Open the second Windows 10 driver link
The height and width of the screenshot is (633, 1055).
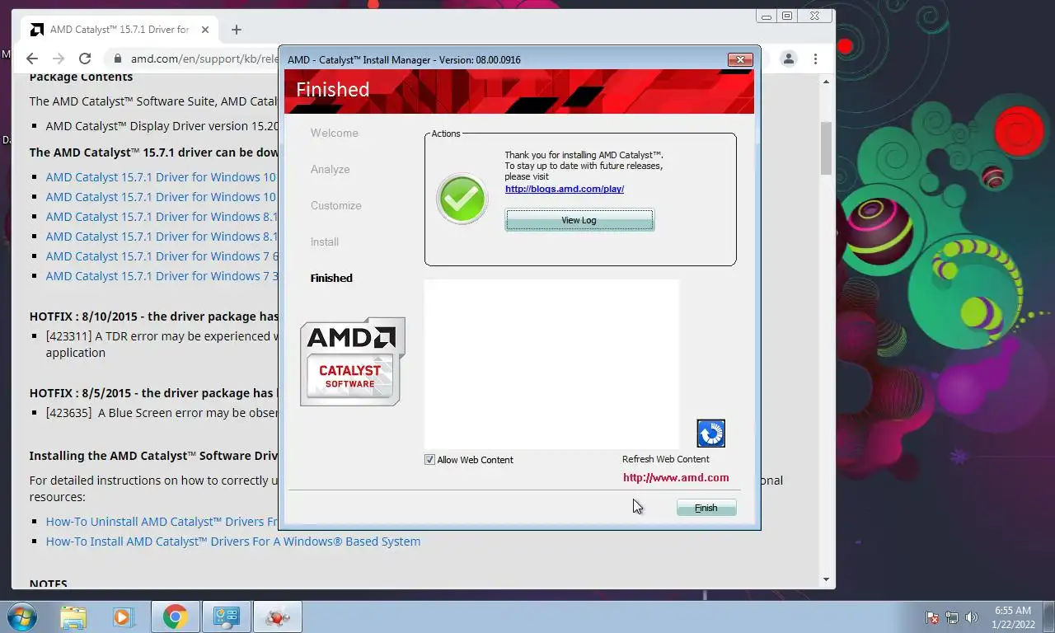pyautogui.click(x=162, y=197)
